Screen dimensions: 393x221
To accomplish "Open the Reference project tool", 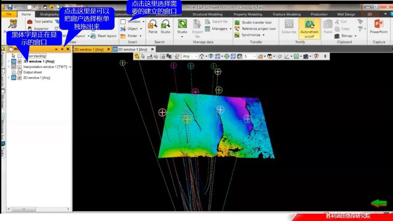I will (255, 28).
